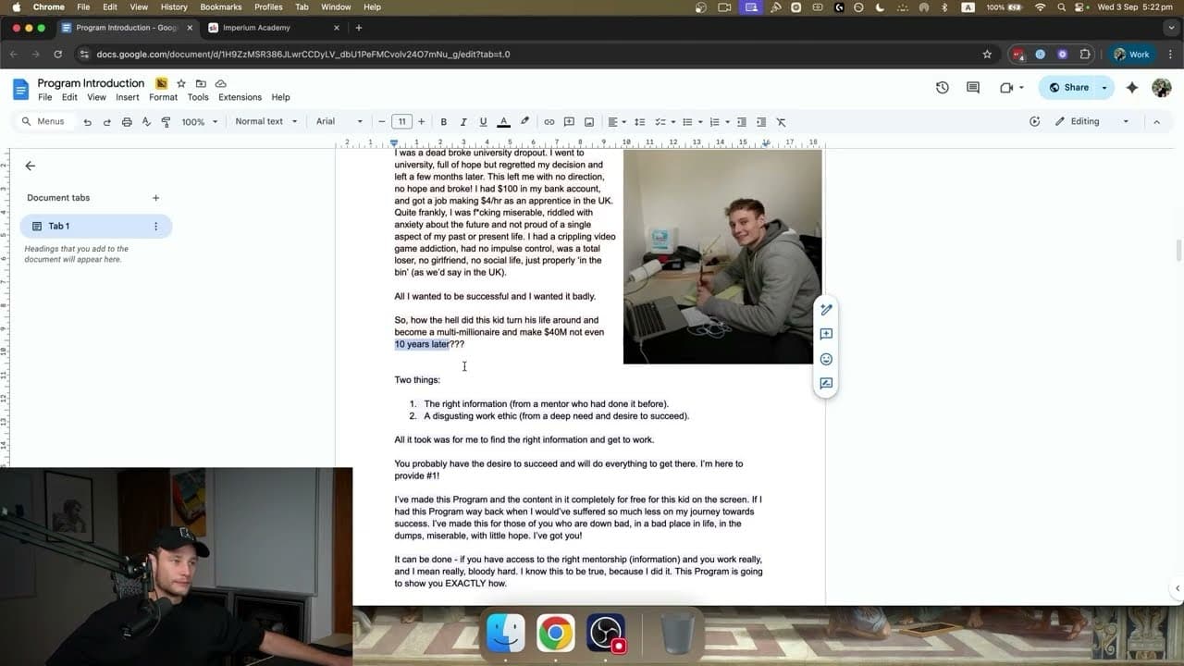Click the Clear formatting icon

[781, 122]
